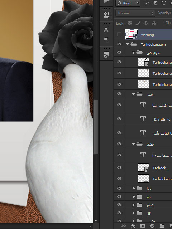Click the 'Tarhdok...' smart object thumbnail
Viewport: 172px width, 229px height.
(x=143, y=167)
